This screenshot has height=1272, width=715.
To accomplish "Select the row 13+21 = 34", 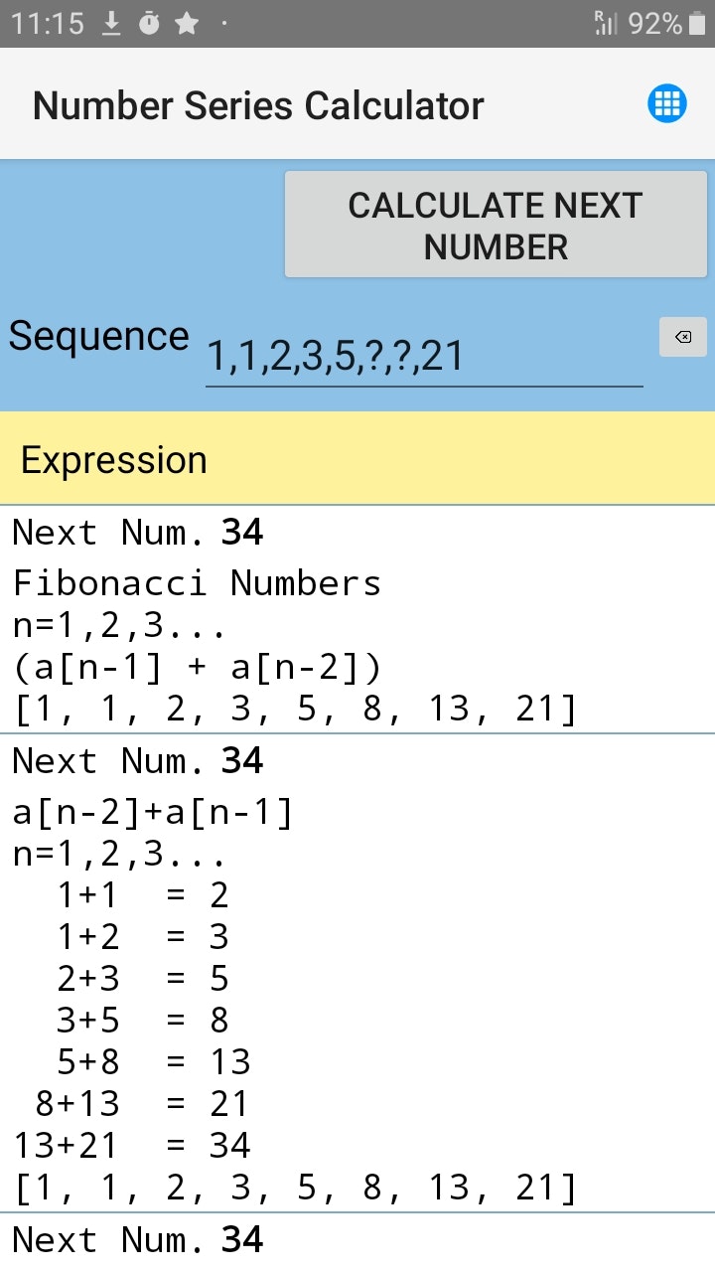I will click(132, 1147).
